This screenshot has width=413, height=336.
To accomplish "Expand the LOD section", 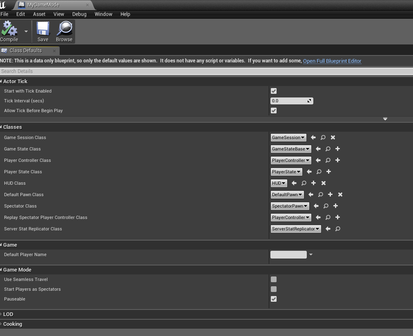I will pos(7,314).
